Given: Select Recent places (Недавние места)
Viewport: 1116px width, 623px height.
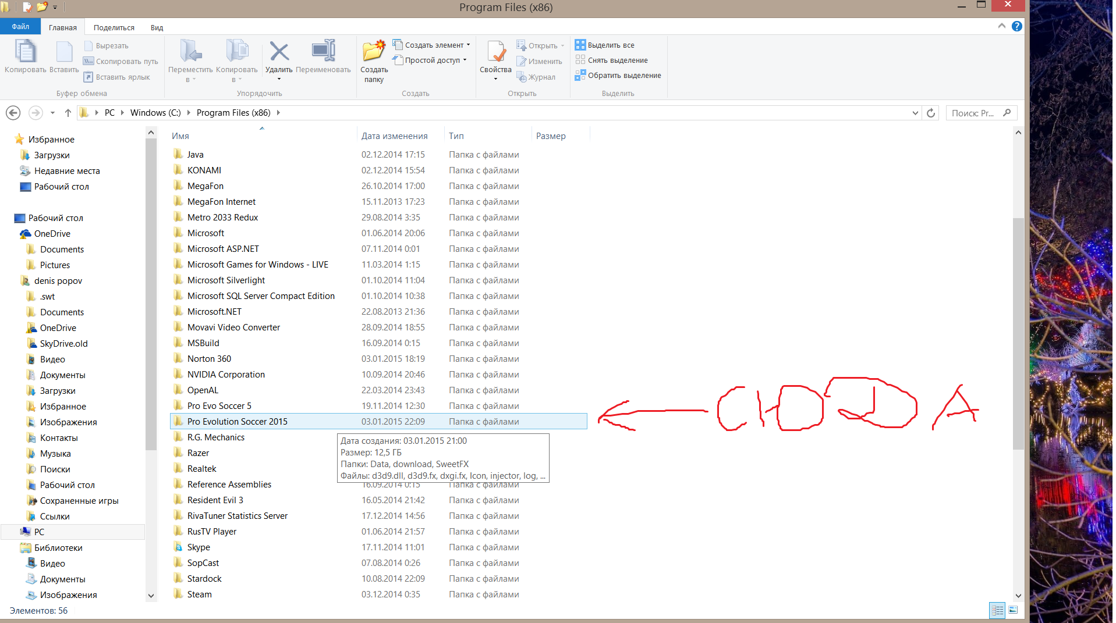Looking at the screenshot, I should (x=67, y=171).
